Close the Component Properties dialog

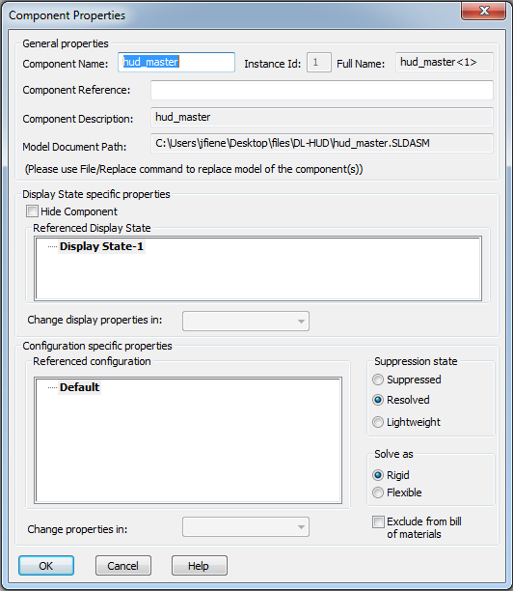pyautogui.click(x=483, y=11)
